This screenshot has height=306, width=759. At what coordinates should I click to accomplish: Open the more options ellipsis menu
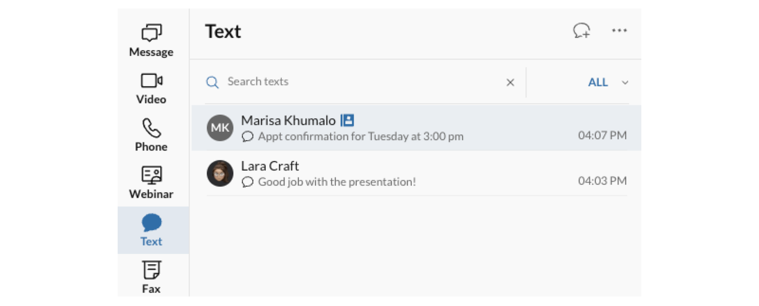[x=620, y=30]
